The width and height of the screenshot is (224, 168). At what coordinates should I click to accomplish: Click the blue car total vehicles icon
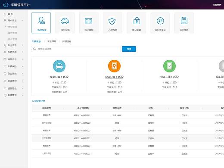tap(59, 66)
